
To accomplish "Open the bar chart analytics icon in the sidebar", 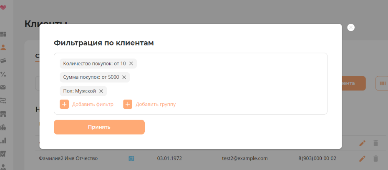I will (3, 140).
